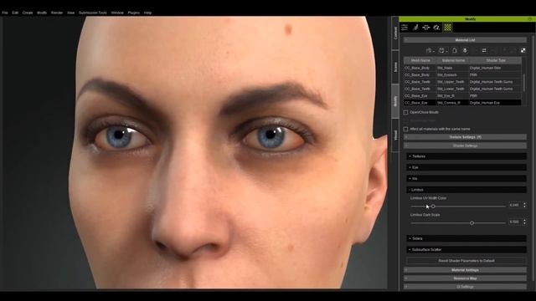Sort by the Mesh Name column header
Screen dimensions: 536x301
420,60
